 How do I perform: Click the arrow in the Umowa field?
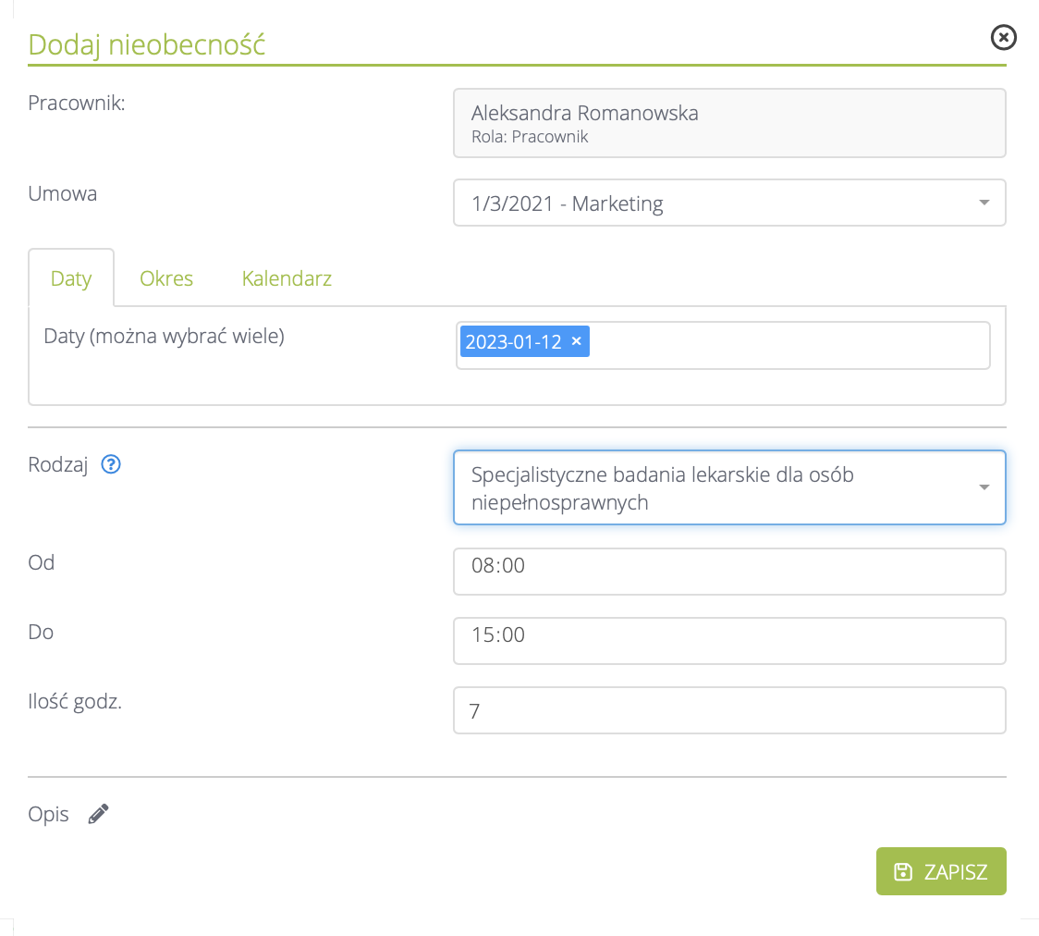pos(984,203)
